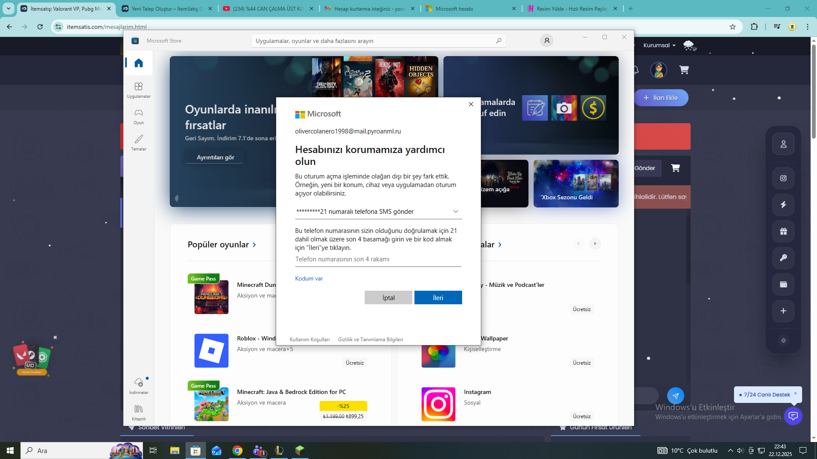Image resolution: width=817 pixels, height=459 pixels.
Task: Open Instagram app icon in Store
Action: pyautogui.click(x=438, y=404)
